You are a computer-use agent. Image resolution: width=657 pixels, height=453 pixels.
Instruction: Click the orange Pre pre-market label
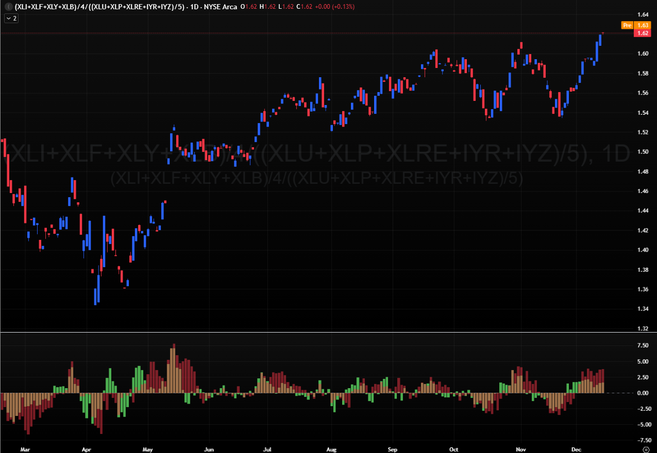coord(627,25)
